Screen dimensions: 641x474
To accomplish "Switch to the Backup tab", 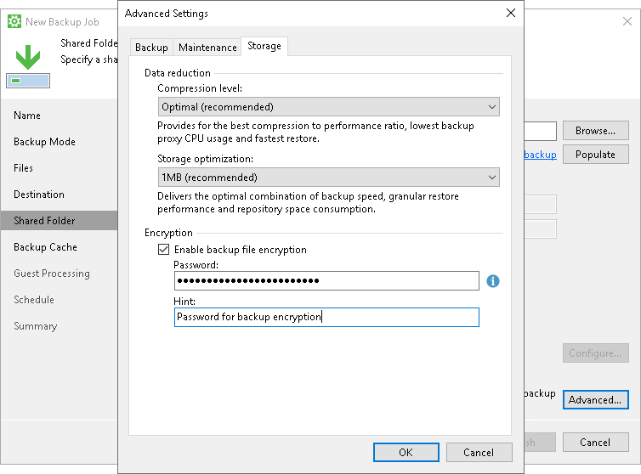I will (x=151, y=48).
